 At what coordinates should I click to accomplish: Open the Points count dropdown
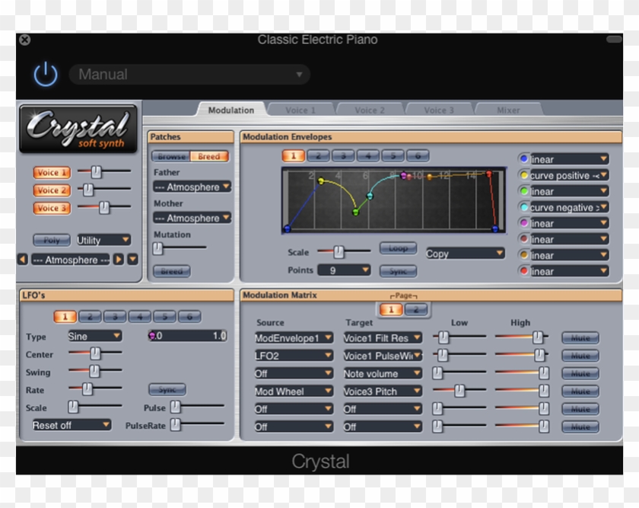click(x=344, y=270)
